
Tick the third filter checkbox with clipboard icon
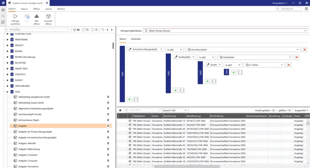(92, 30)
